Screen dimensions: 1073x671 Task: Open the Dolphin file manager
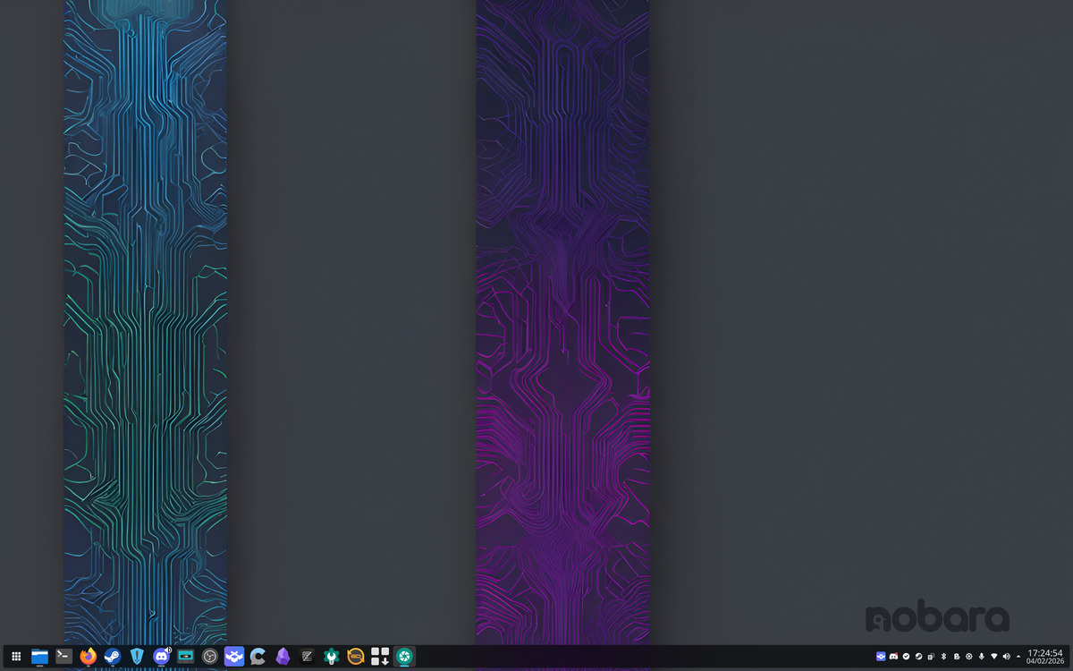point(39,656)
